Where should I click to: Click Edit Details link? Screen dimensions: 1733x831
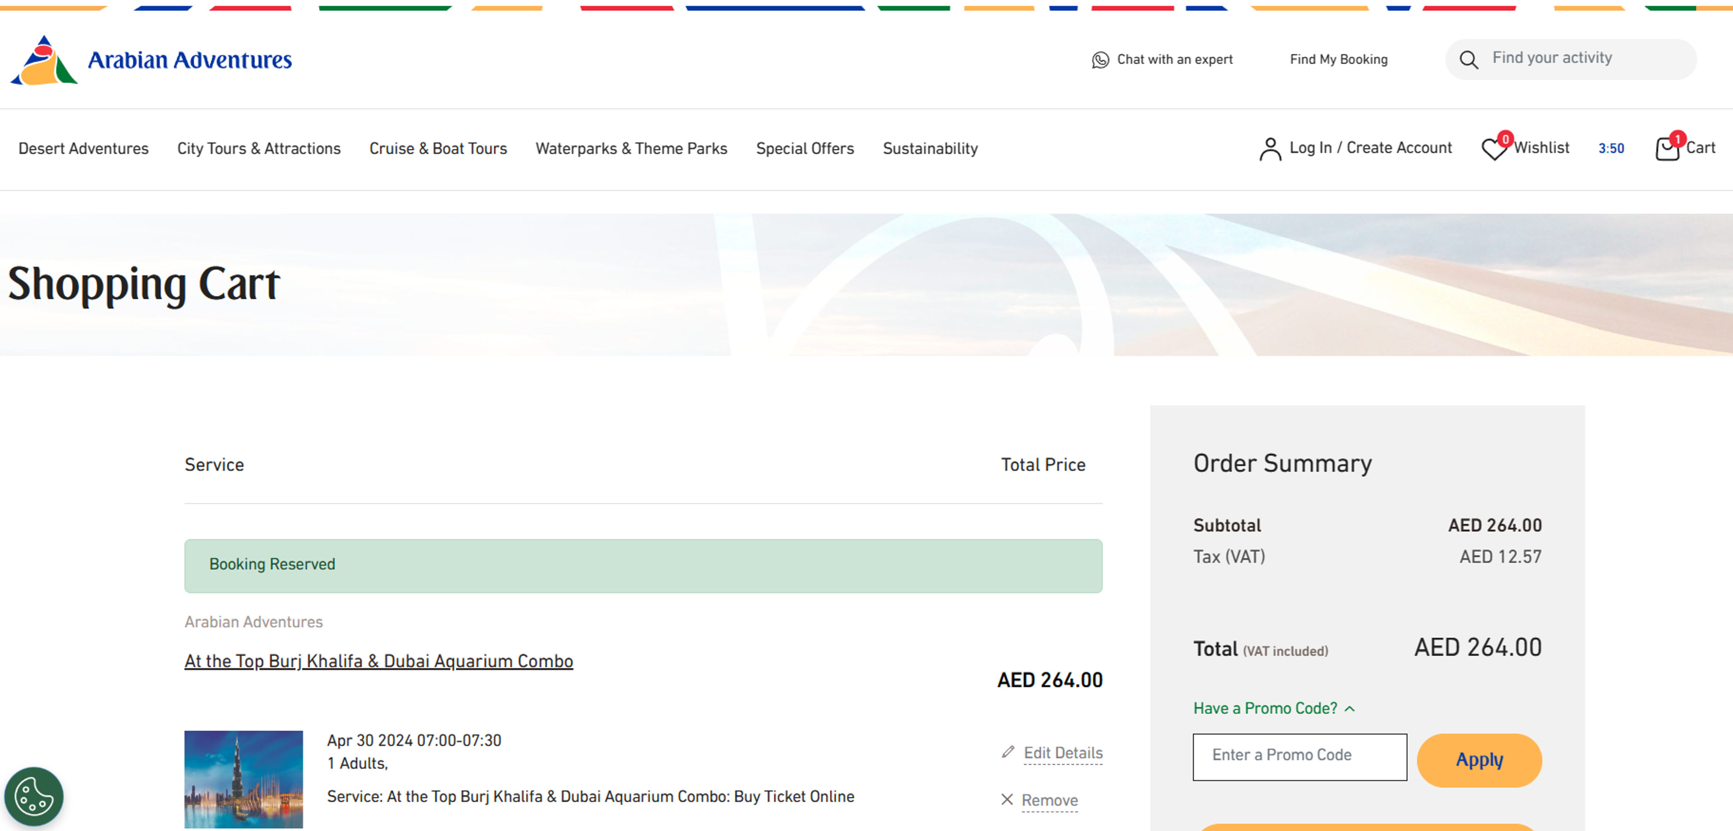point(1063,753)
